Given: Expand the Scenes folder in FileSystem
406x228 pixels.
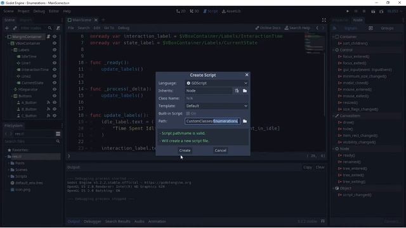Looking at the screenshot, I should click(8, 170).
